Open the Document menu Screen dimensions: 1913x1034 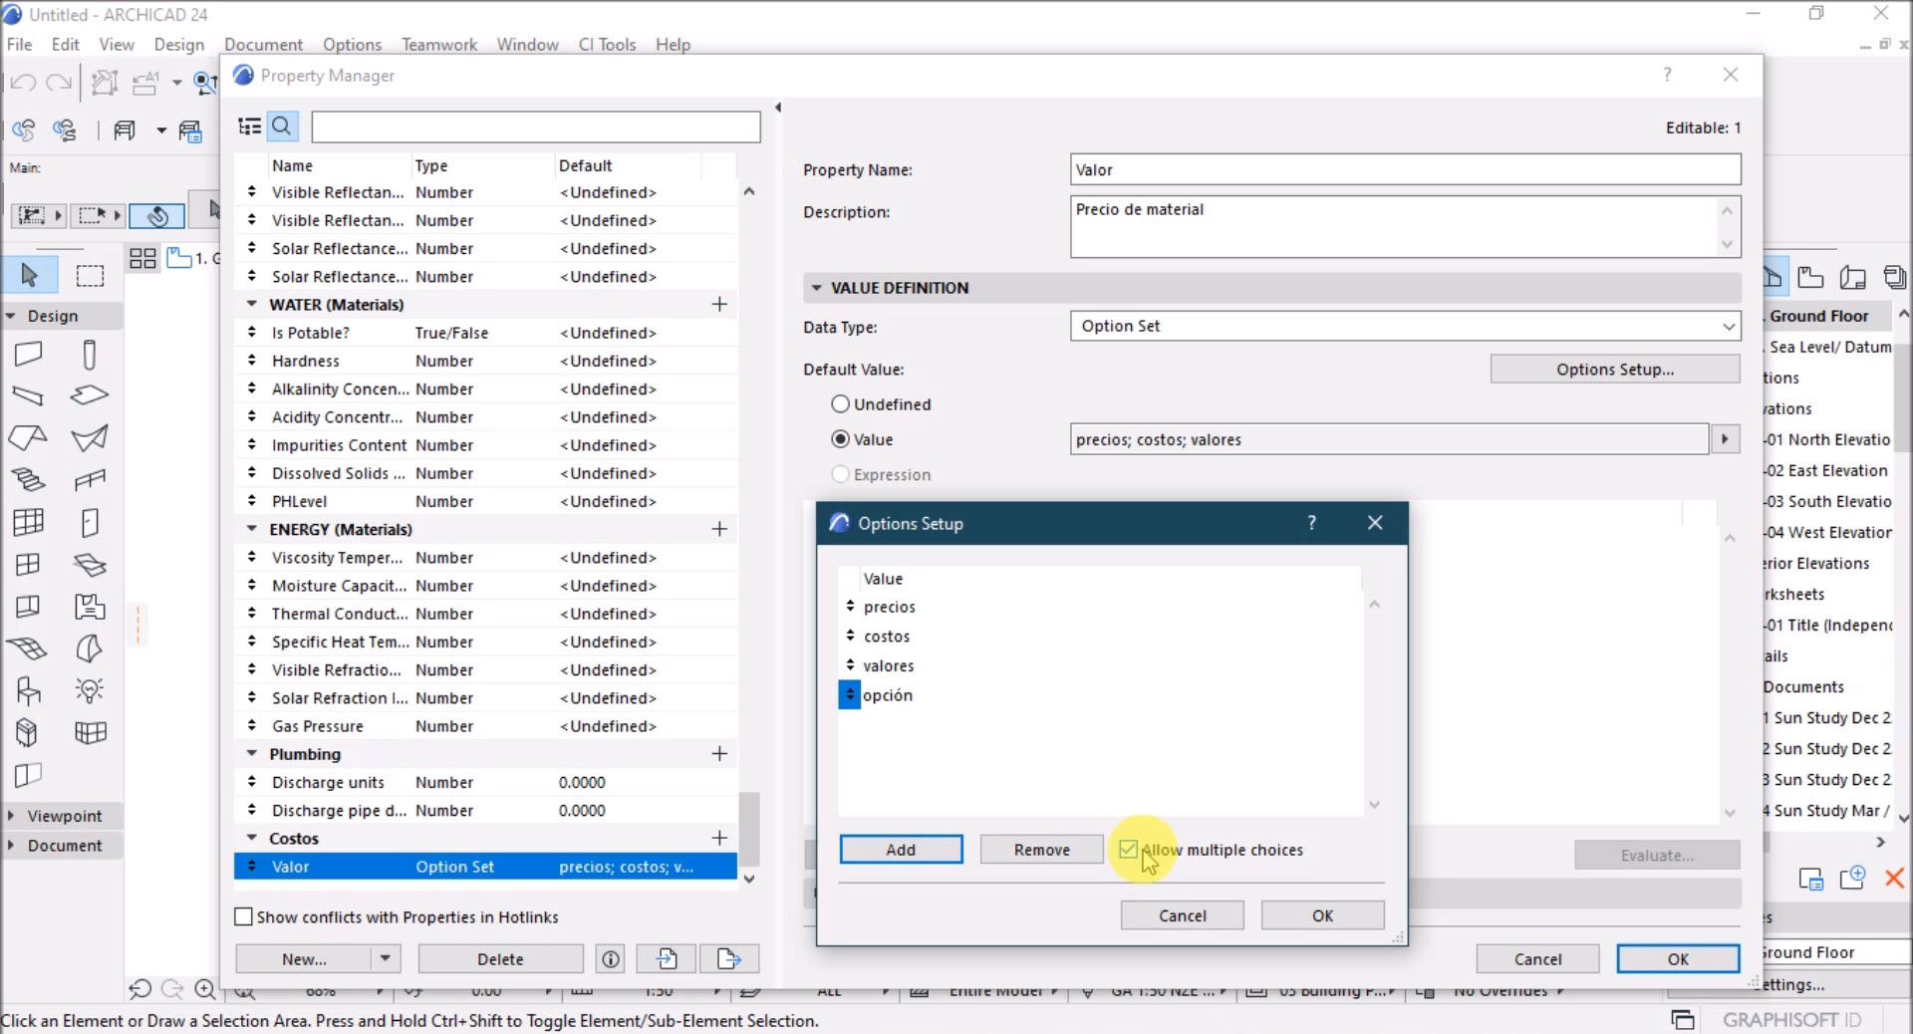click(263, 45)
